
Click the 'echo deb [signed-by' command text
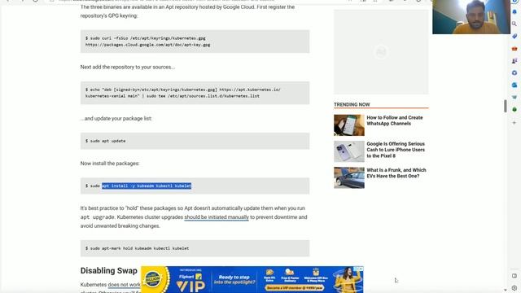pos(182,93)
